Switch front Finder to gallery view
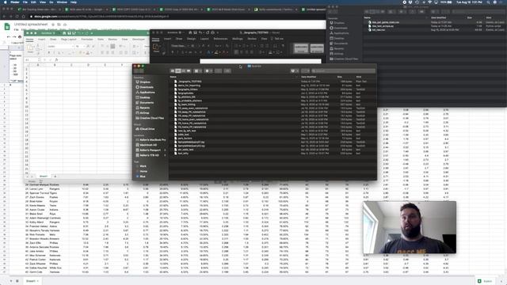The width and height of the screenshot is (507, 285). [x=189, y=70]
